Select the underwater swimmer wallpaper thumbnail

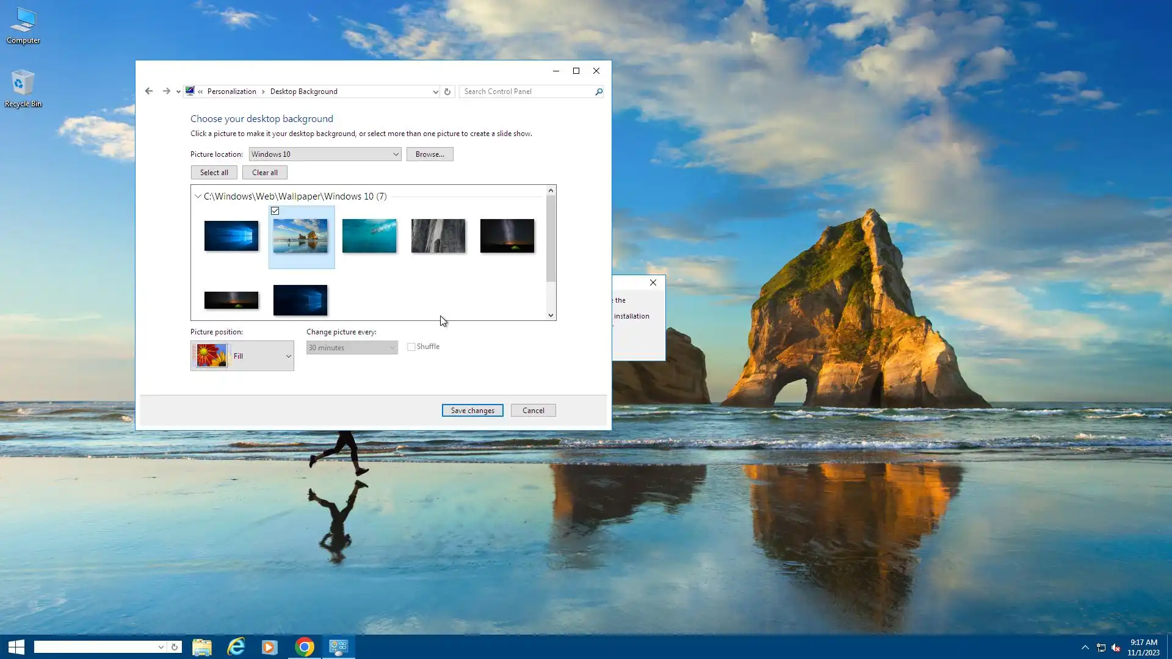pyautogui.click(x=369, y=236)
